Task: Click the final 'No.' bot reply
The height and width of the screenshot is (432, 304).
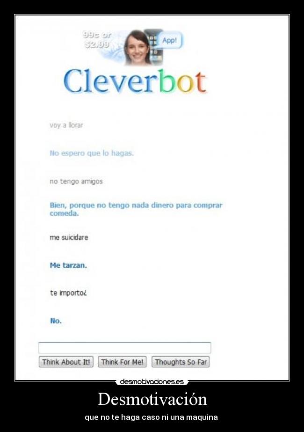Action: (56, 321)
